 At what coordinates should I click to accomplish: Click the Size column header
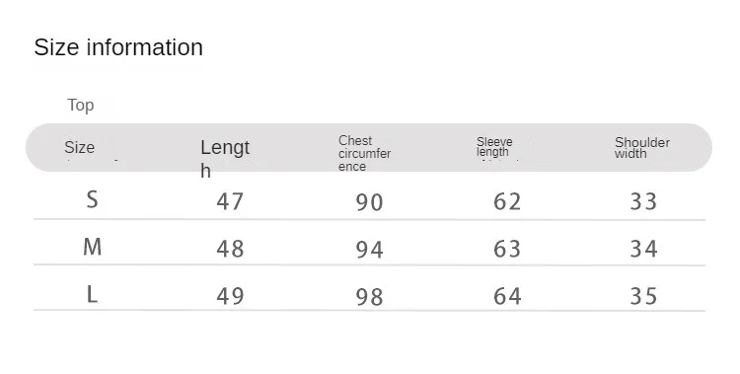tap(79, 147)
